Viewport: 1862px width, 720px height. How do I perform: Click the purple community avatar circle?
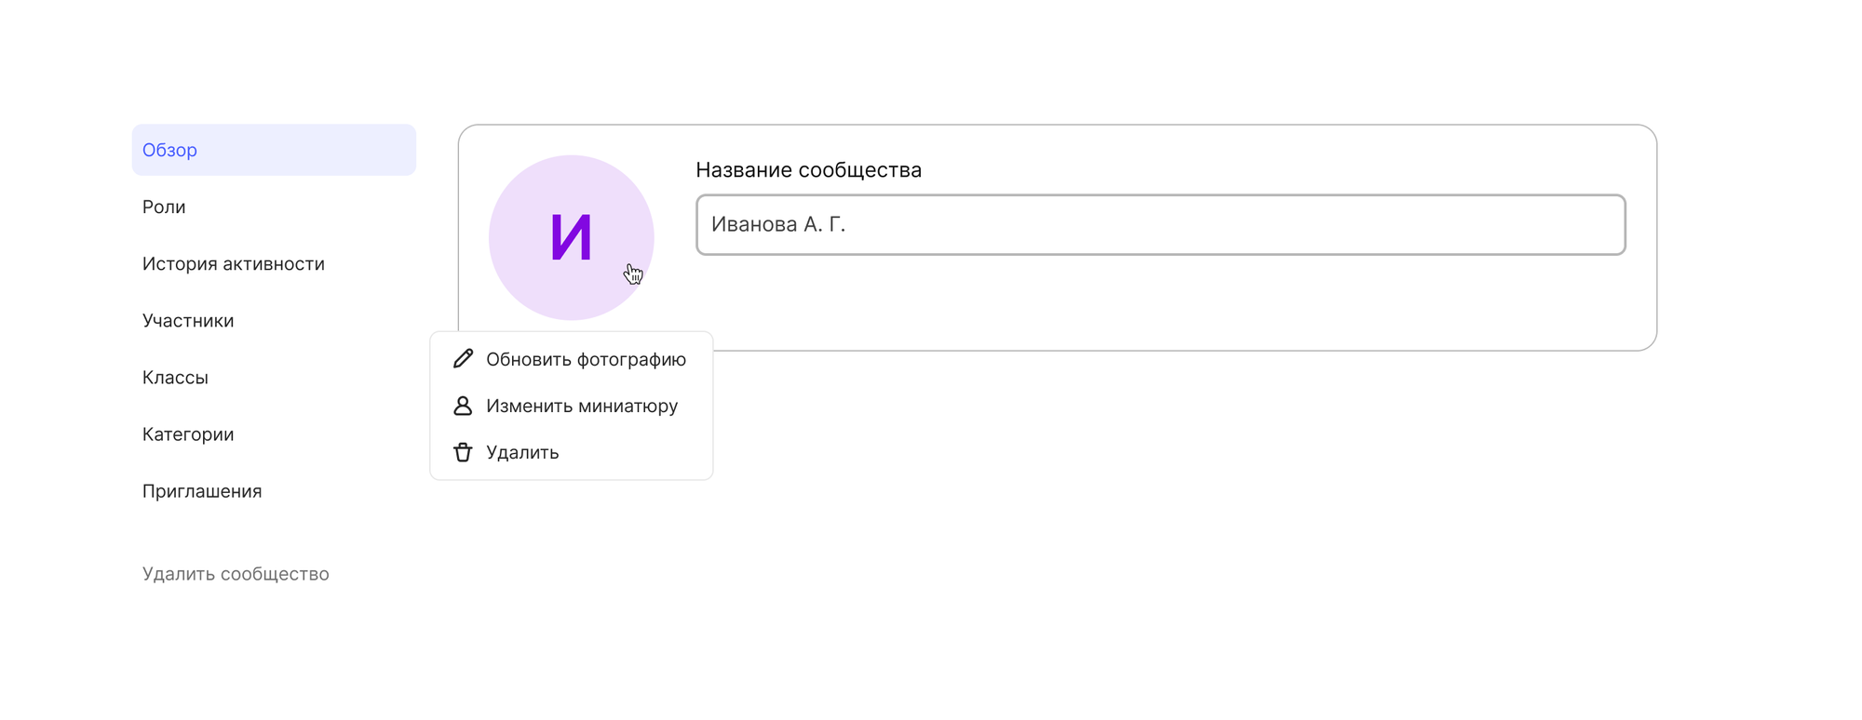572,238
